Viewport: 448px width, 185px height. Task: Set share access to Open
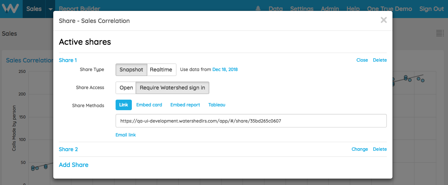click(126, 88)
